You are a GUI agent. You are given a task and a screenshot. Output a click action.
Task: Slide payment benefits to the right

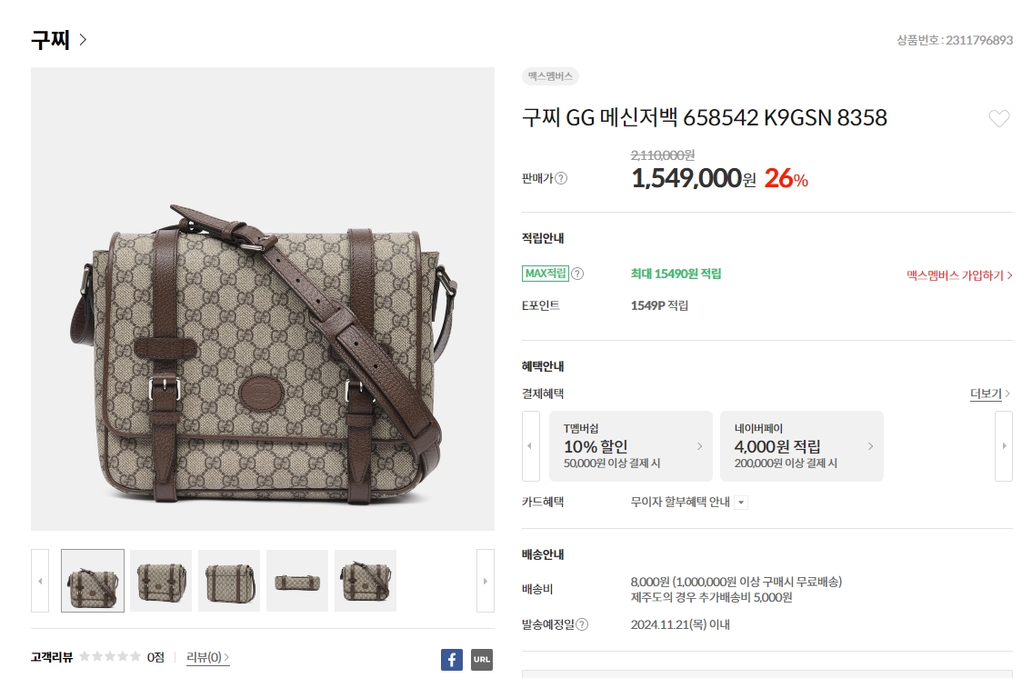tap(1004, 446)
